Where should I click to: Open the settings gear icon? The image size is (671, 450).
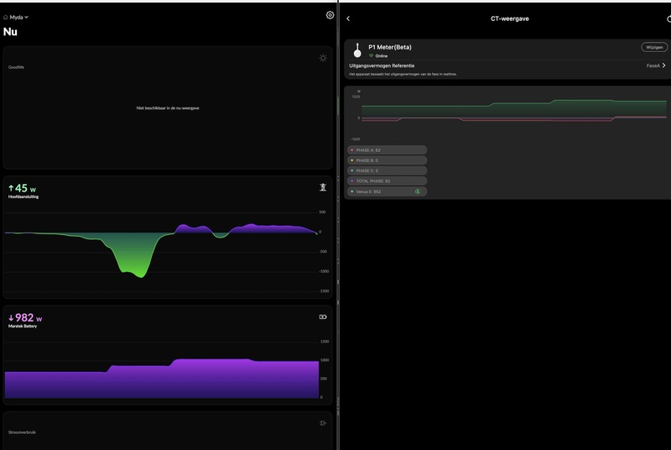click(330, 15)
